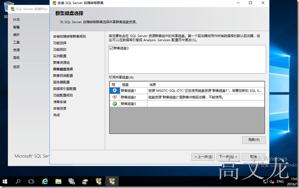Open the 群集网络配置 step
299x188 pixels.
pos(63,75)
